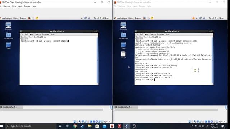Open Devices menu in right CENTOS6 VirtualBox window

tap(142, 6)
